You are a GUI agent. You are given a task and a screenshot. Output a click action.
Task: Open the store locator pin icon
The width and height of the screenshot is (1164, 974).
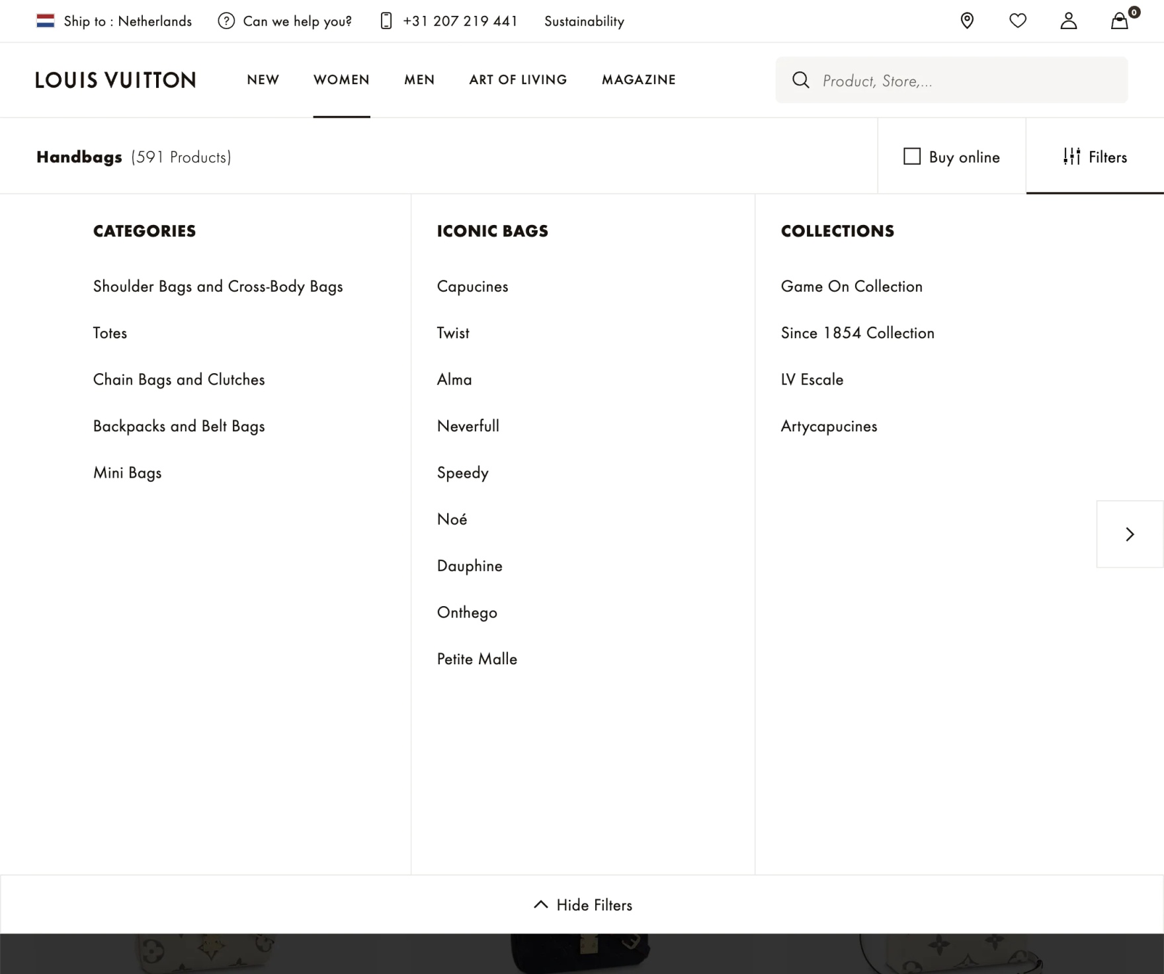(x=967, y=21)
